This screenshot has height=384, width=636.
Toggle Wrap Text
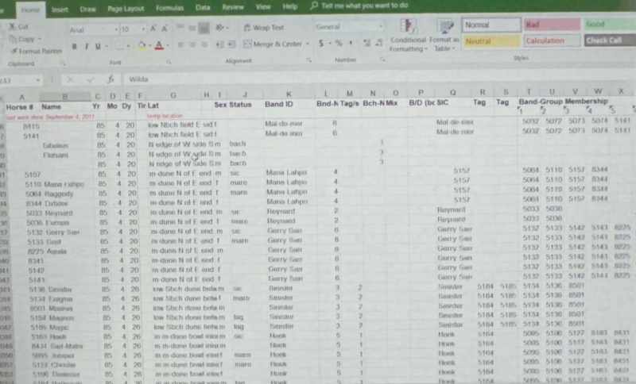tap(264, 28)
